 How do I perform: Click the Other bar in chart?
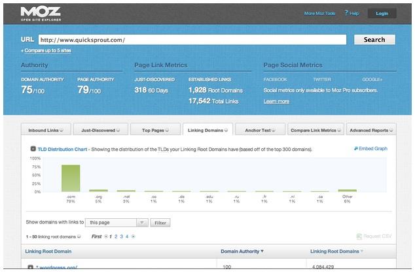point(347,191)
